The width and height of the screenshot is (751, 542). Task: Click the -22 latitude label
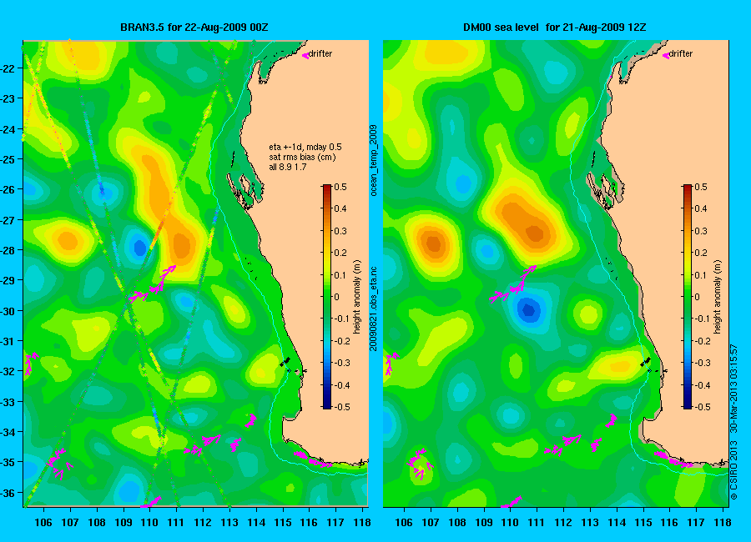pos(9,68)
